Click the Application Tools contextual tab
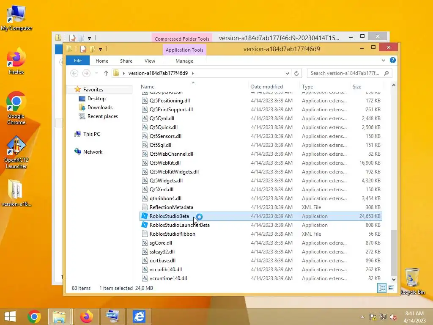The width and height of the screenshot is (433, 325). (184, 50)
